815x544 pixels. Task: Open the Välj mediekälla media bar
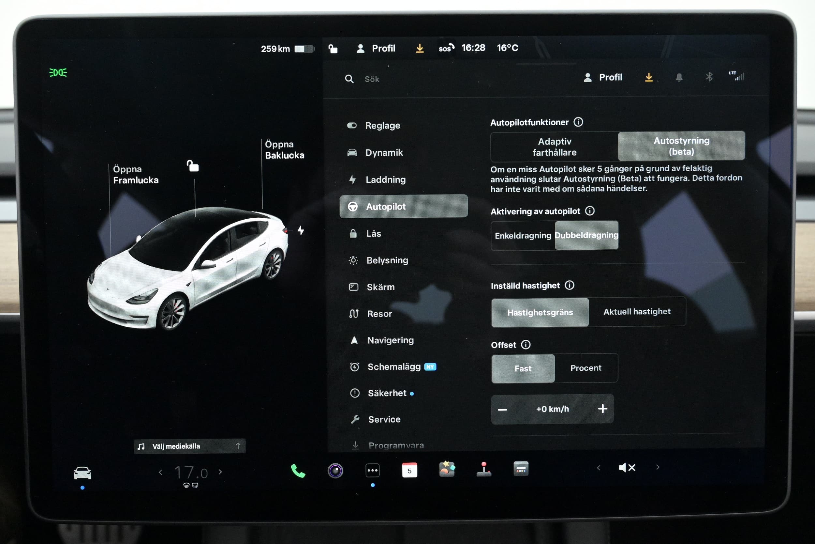click(x=189, y=446)
